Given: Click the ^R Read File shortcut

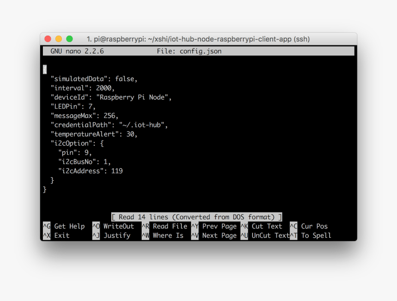Looking at the screenshot, I should (165, 226).
